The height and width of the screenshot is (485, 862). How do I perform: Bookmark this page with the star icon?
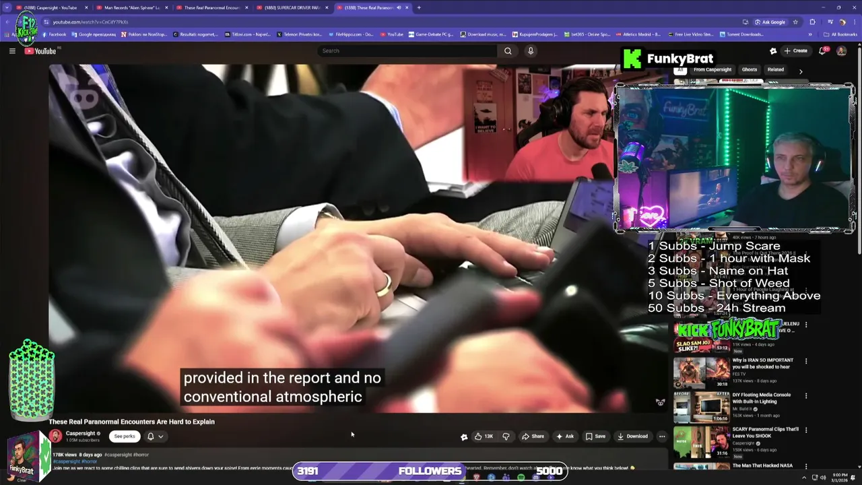(795, 22)
